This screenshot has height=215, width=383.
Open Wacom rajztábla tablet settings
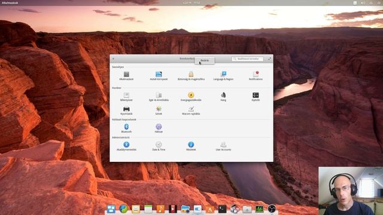pos(191,110)
